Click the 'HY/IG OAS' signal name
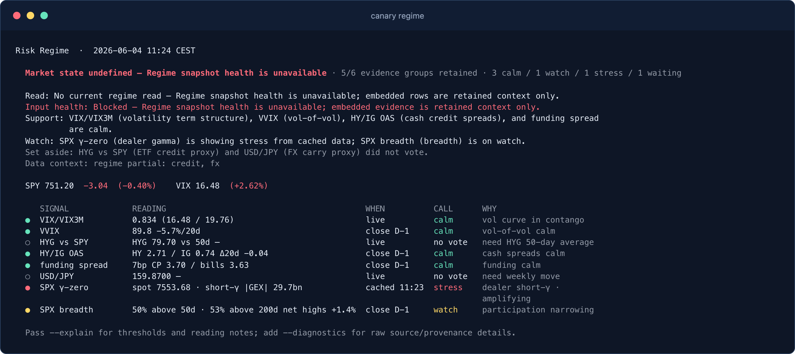The height and width of the screenshot is (354, 795). pyautogui.click(x=61, y=253)
